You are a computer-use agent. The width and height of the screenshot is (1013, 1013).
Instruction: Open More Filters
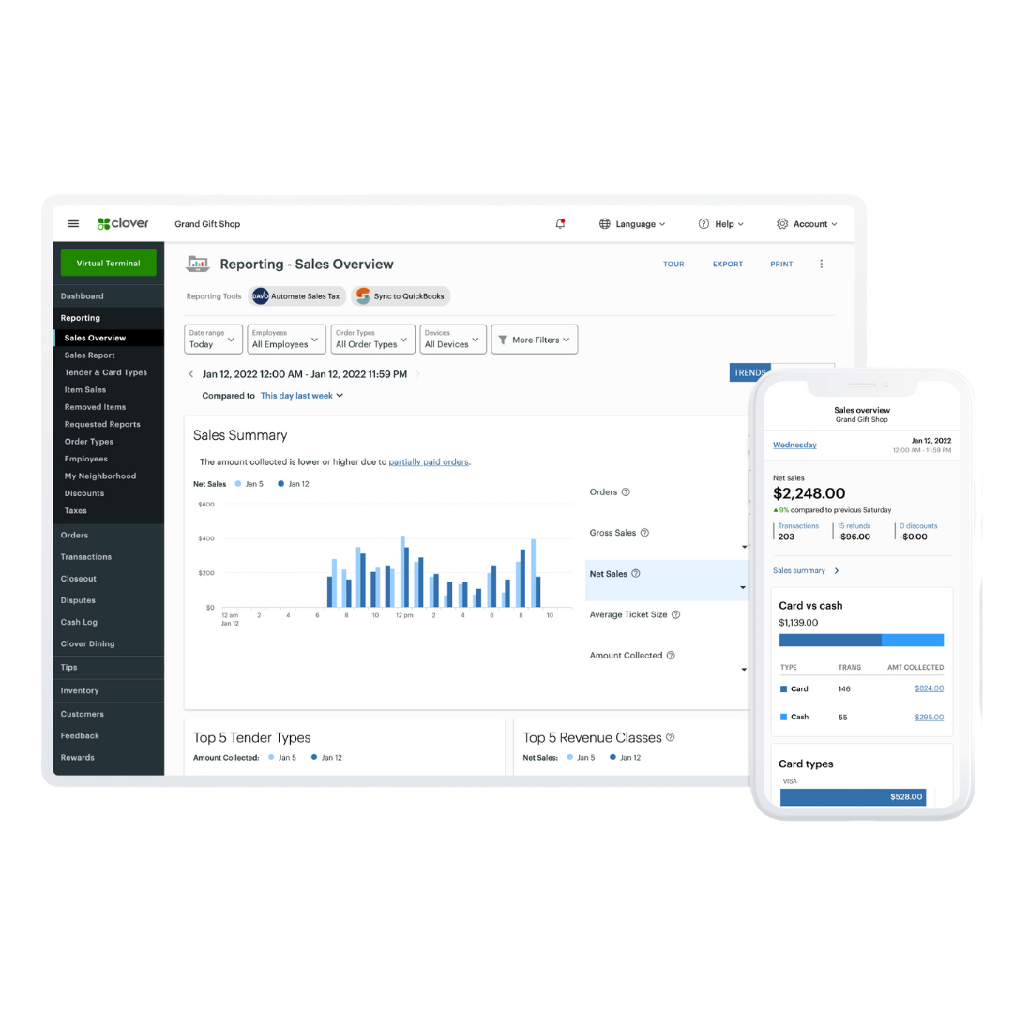click(535, 340)
